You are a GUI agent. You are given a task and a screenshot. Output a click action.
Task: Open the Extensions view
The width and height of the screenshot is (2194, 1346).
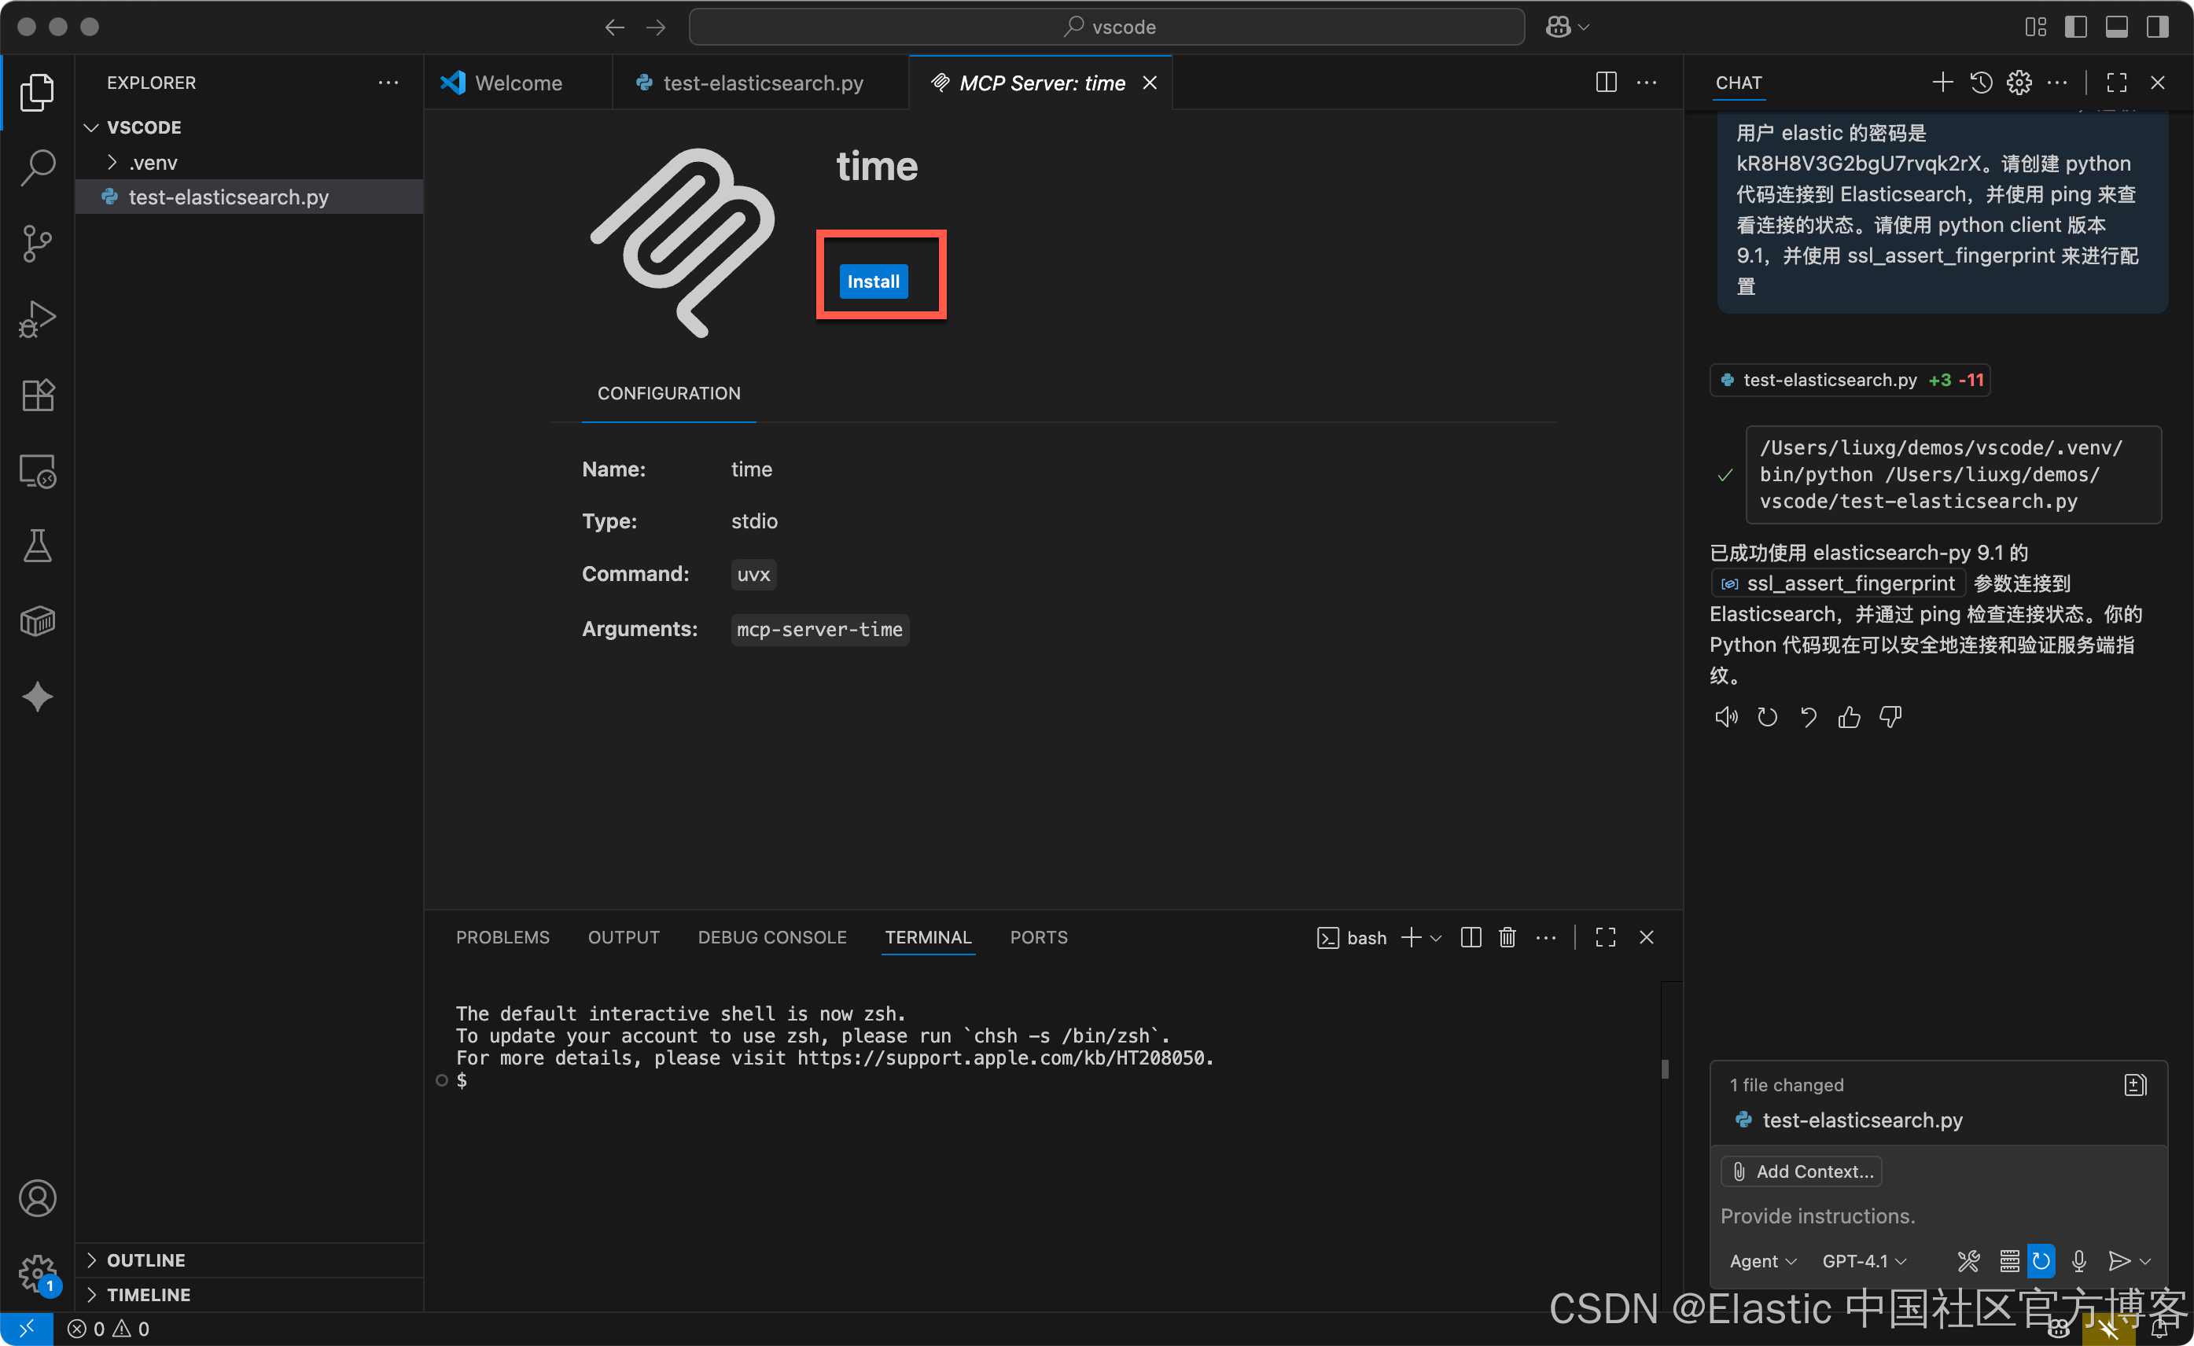pos(38,395)
